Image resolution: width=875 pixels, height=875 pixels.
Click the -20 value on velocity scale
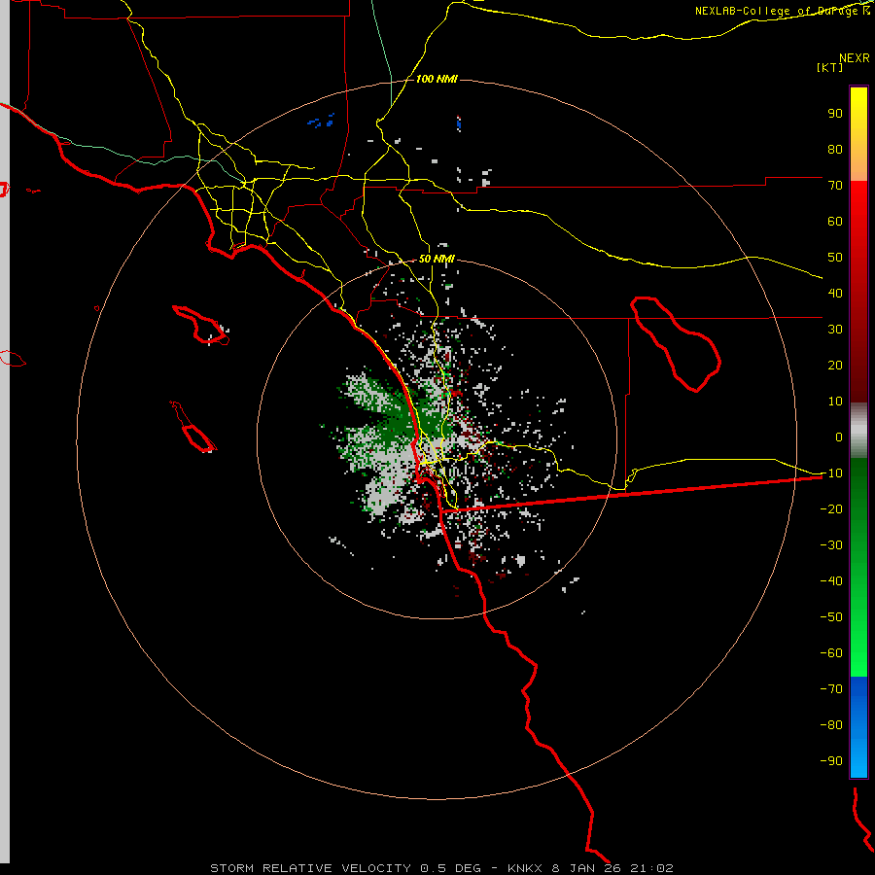831,508
